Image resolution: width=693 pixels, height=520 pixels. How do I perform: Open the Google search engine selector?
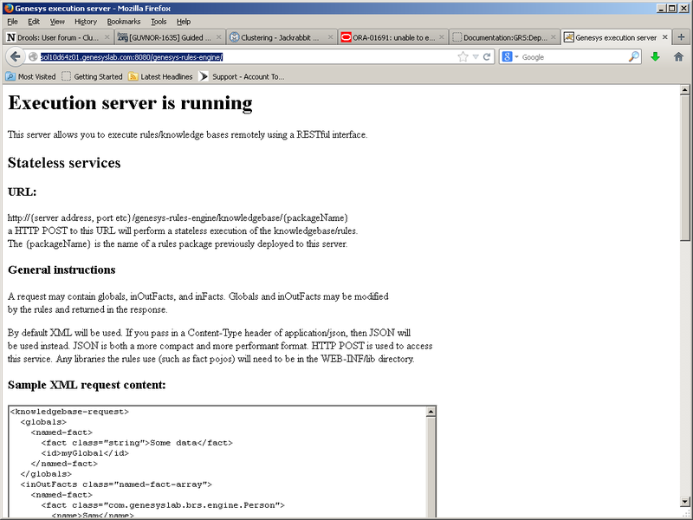[x=510, y=56]
